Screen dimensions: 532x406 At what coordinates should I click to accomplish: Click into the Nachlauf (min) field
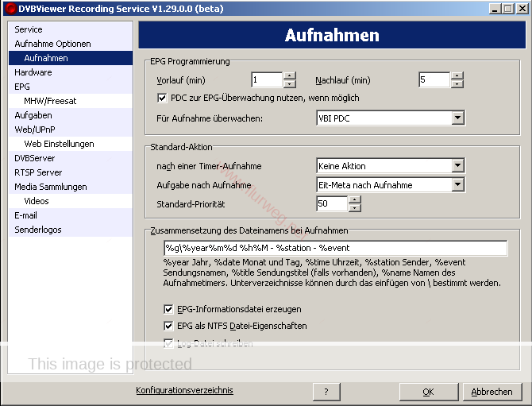pyautogui.click(x=434, y=79)
